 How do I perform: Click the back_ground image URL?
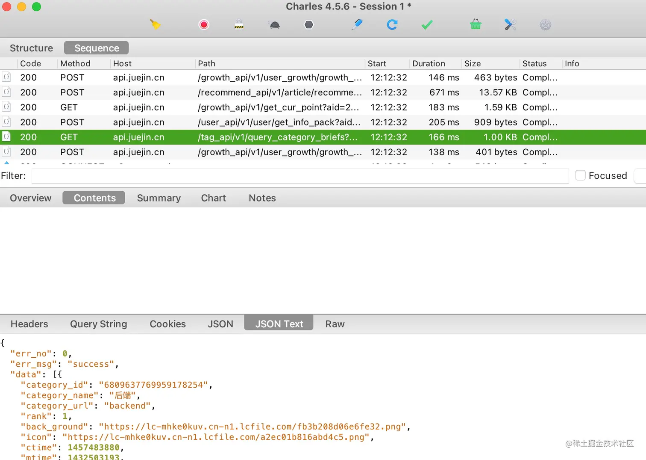tap(253, 427)
